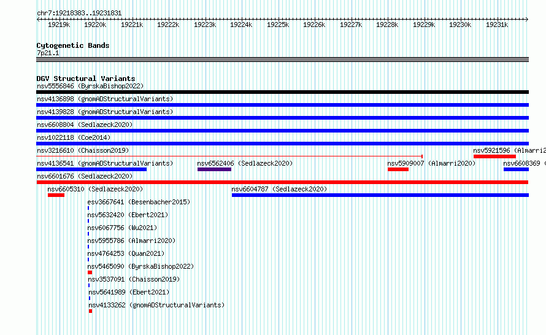Open esv3667641 Besenbacher2015 label

pos(139,202)
